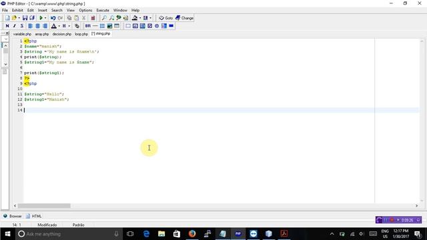Click the solid blue button element icon
Viewport: 427px width, 240px height.
tap(171, 26)
